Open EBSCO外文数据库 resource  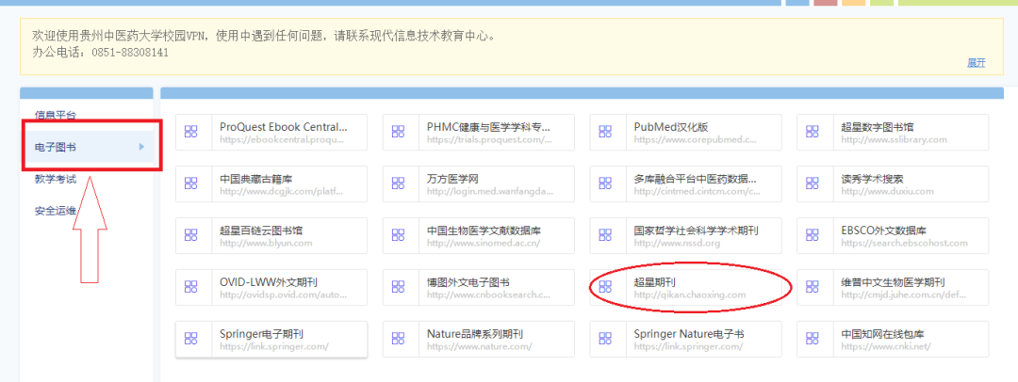(893, 236)
